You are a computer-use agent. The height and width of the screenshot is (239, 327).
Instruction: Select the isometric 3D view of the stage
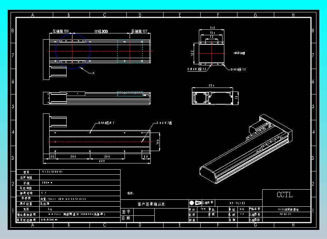coord(246,149)
